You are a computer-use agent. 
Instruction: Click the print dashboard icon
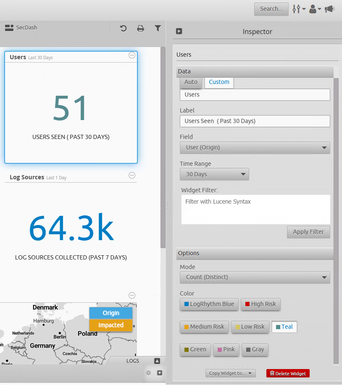click(140, 28)
